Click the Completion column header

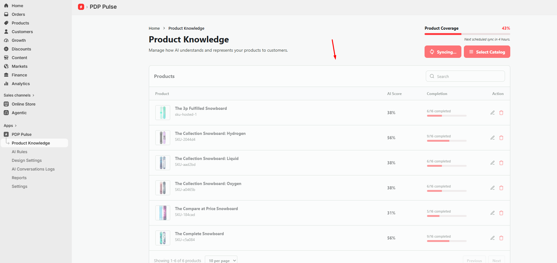(x=437, y=94)
